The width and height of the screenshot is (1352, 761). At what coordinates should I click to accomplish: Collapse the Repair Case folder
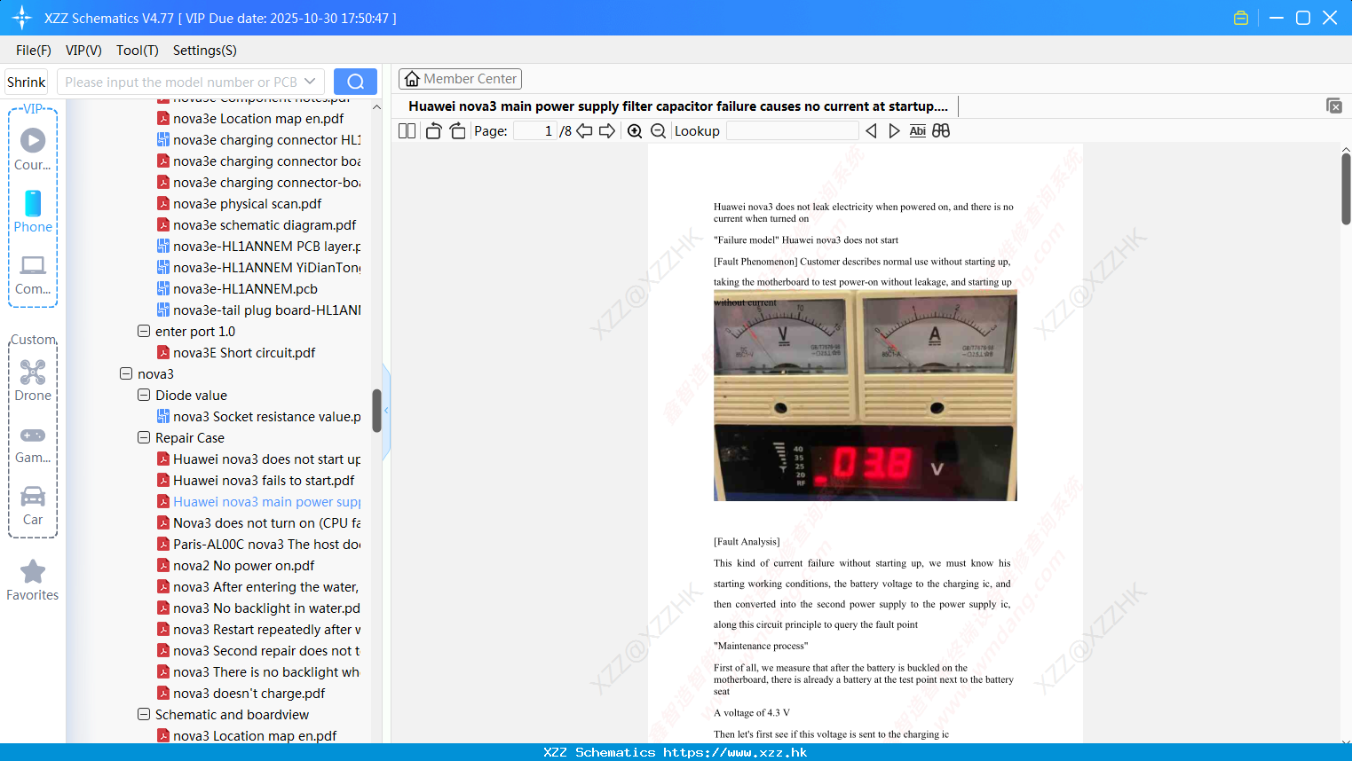tap(144, 437)
